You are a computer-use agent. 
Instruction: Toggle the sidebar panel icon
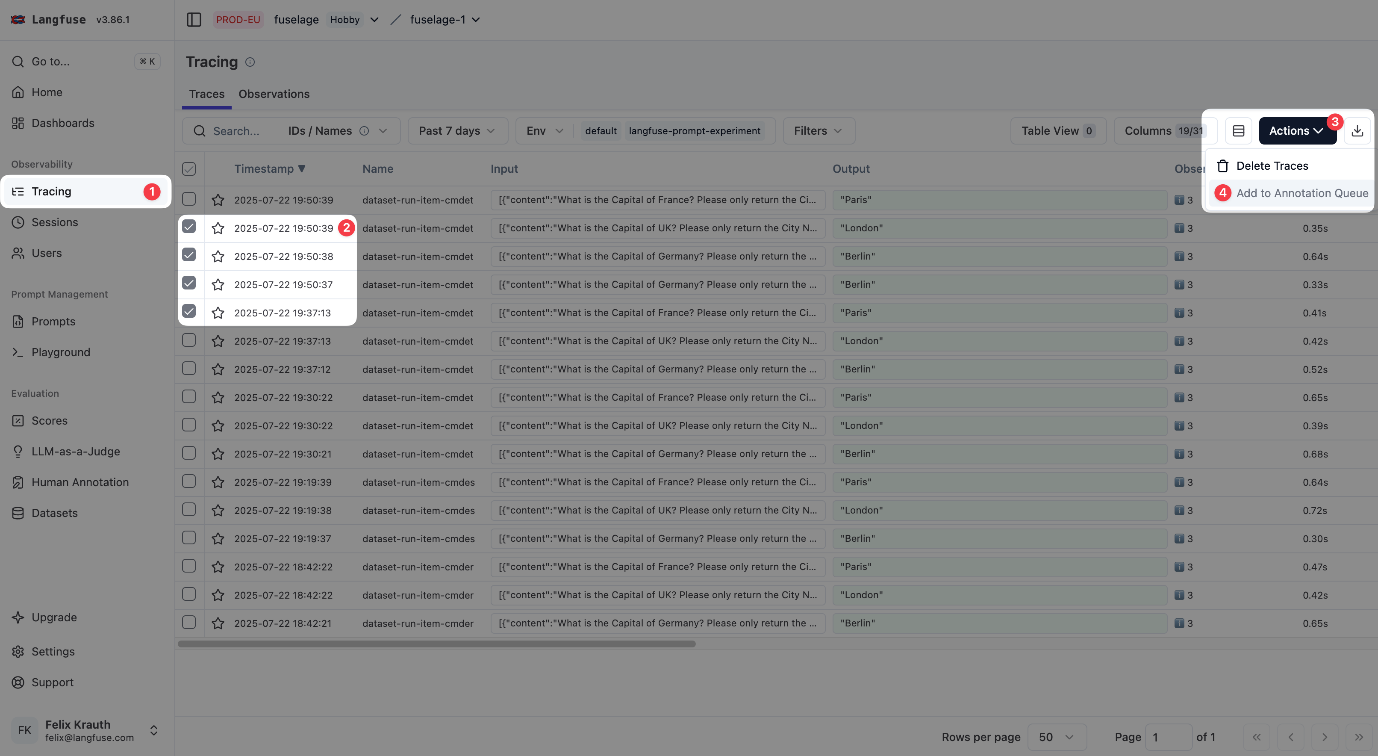tap(194, 20)
